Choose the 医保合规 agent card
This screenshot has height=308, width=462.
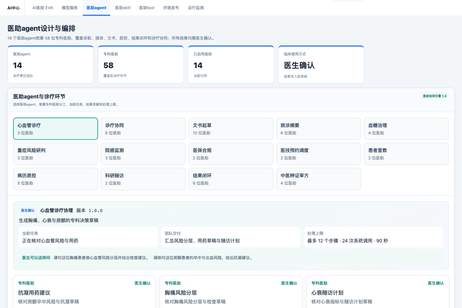click(x=231, y=154)
